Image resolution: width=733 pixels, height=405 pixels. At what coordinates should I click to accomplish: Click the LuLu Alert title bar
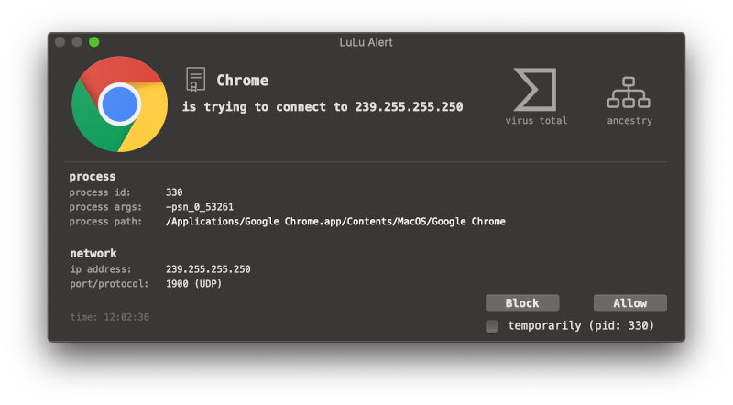pyautogui.click(x=366, y=42)
